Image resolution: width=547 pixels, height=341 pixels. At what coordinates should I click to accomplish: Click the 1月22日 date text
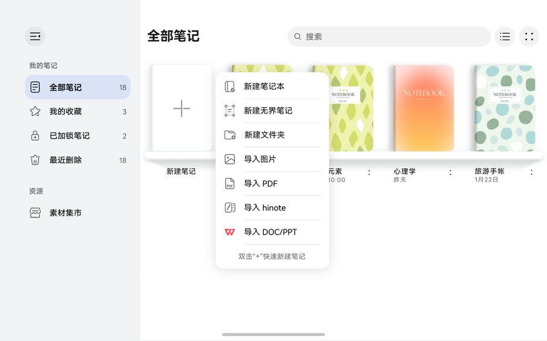click(x=486, y=180)
